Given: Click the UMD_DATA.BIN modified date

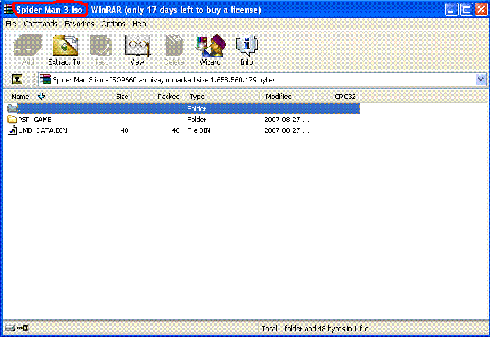Looking at the screenshot, I should click(286, 130).
